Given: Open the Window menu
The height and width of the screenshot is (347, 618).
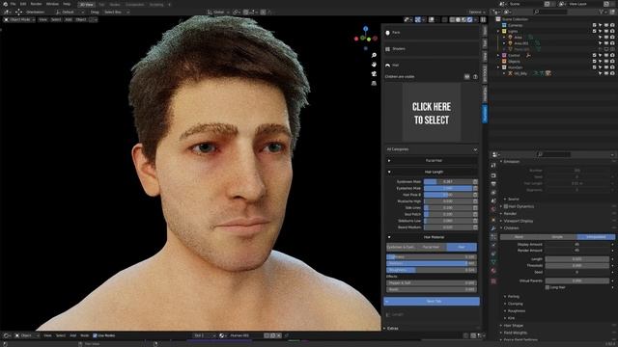Looking at the screenshot, I should (52, 4).
